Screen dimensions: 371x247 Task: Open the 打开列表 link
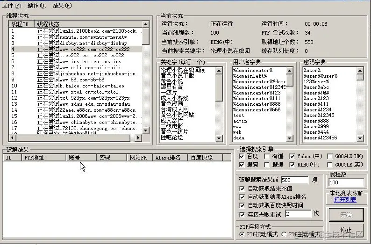pyautogui.click(x=345, y=200)
